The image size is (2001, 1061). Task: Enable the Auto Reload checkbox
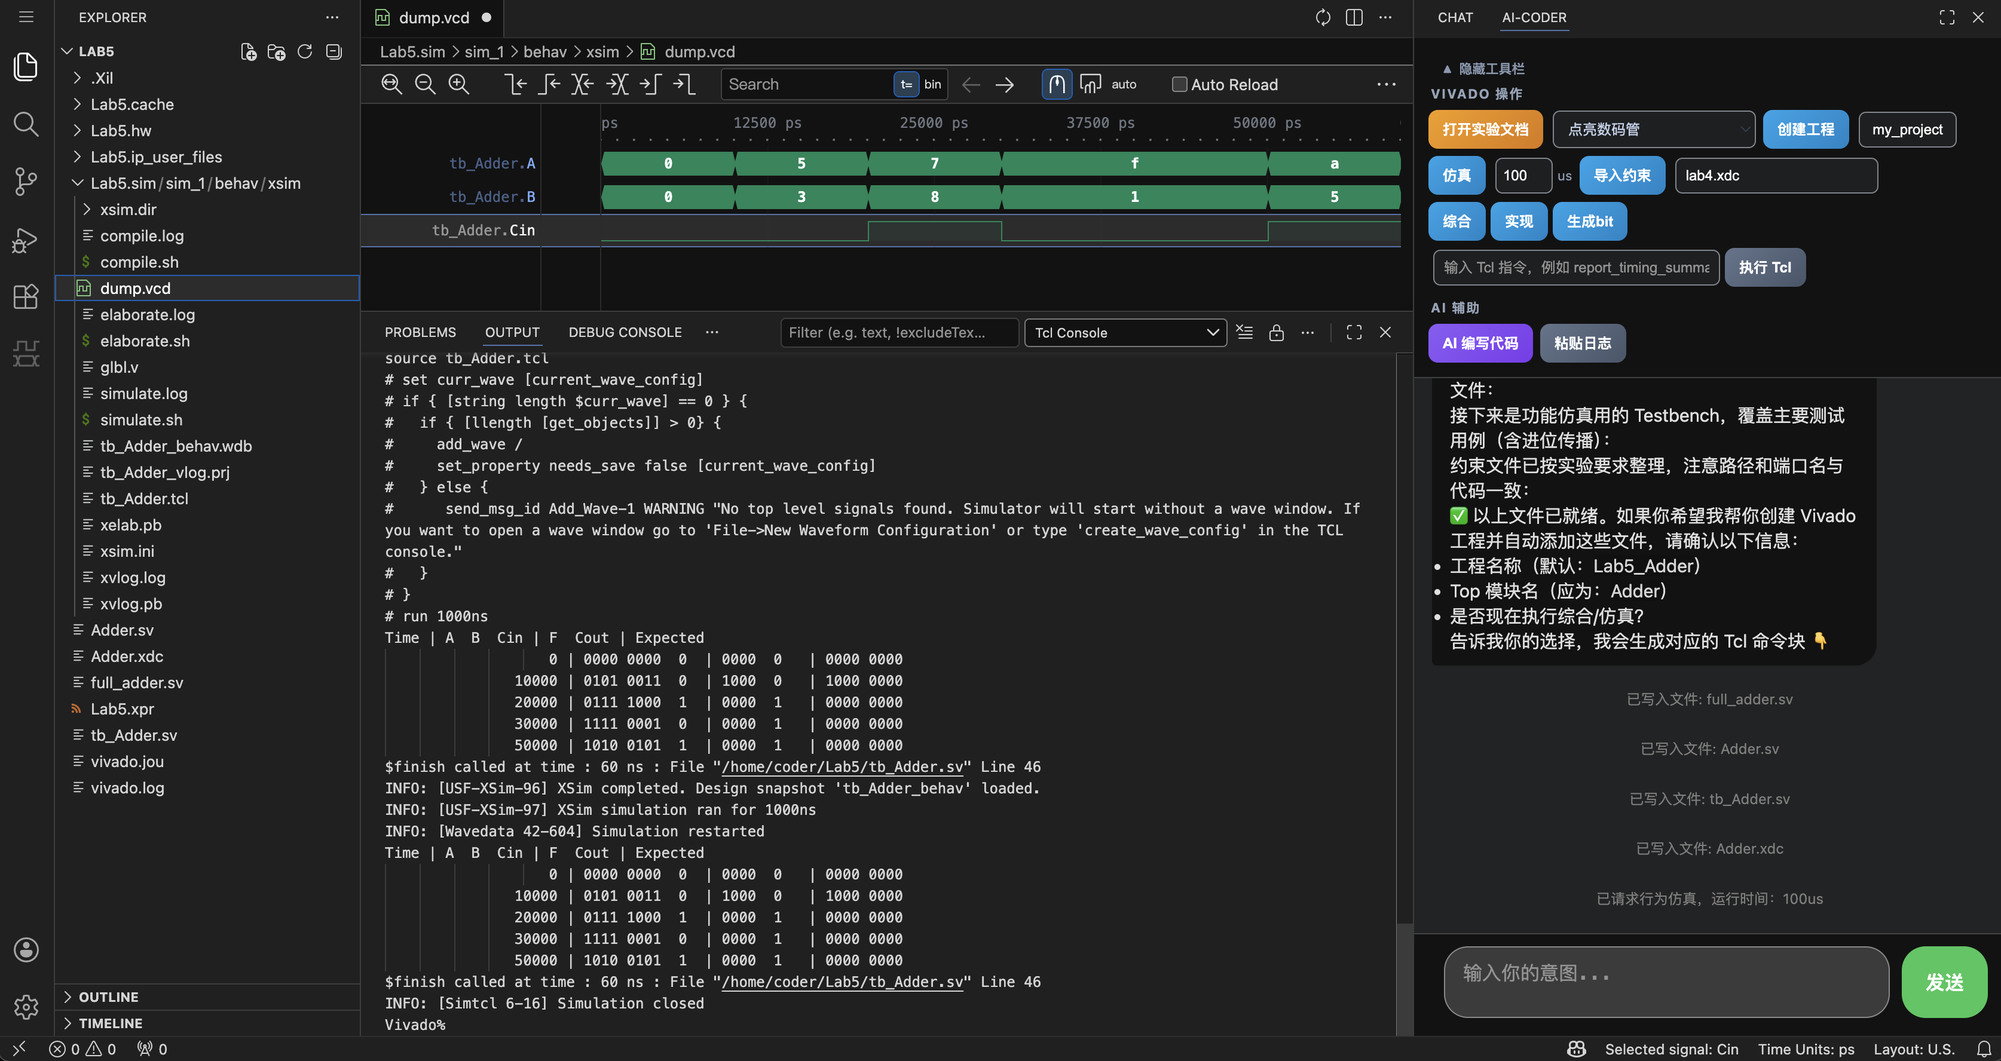(1179, 84)
